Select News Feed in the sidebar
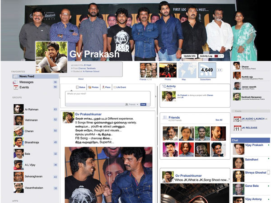This screenshot has height=203, width=271. (x=28, y=77)
